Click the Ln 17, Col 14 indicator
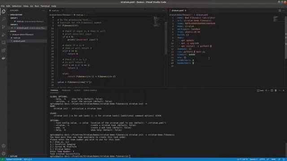Viewport: 287px width, 161px height. [x=242, y=159]
